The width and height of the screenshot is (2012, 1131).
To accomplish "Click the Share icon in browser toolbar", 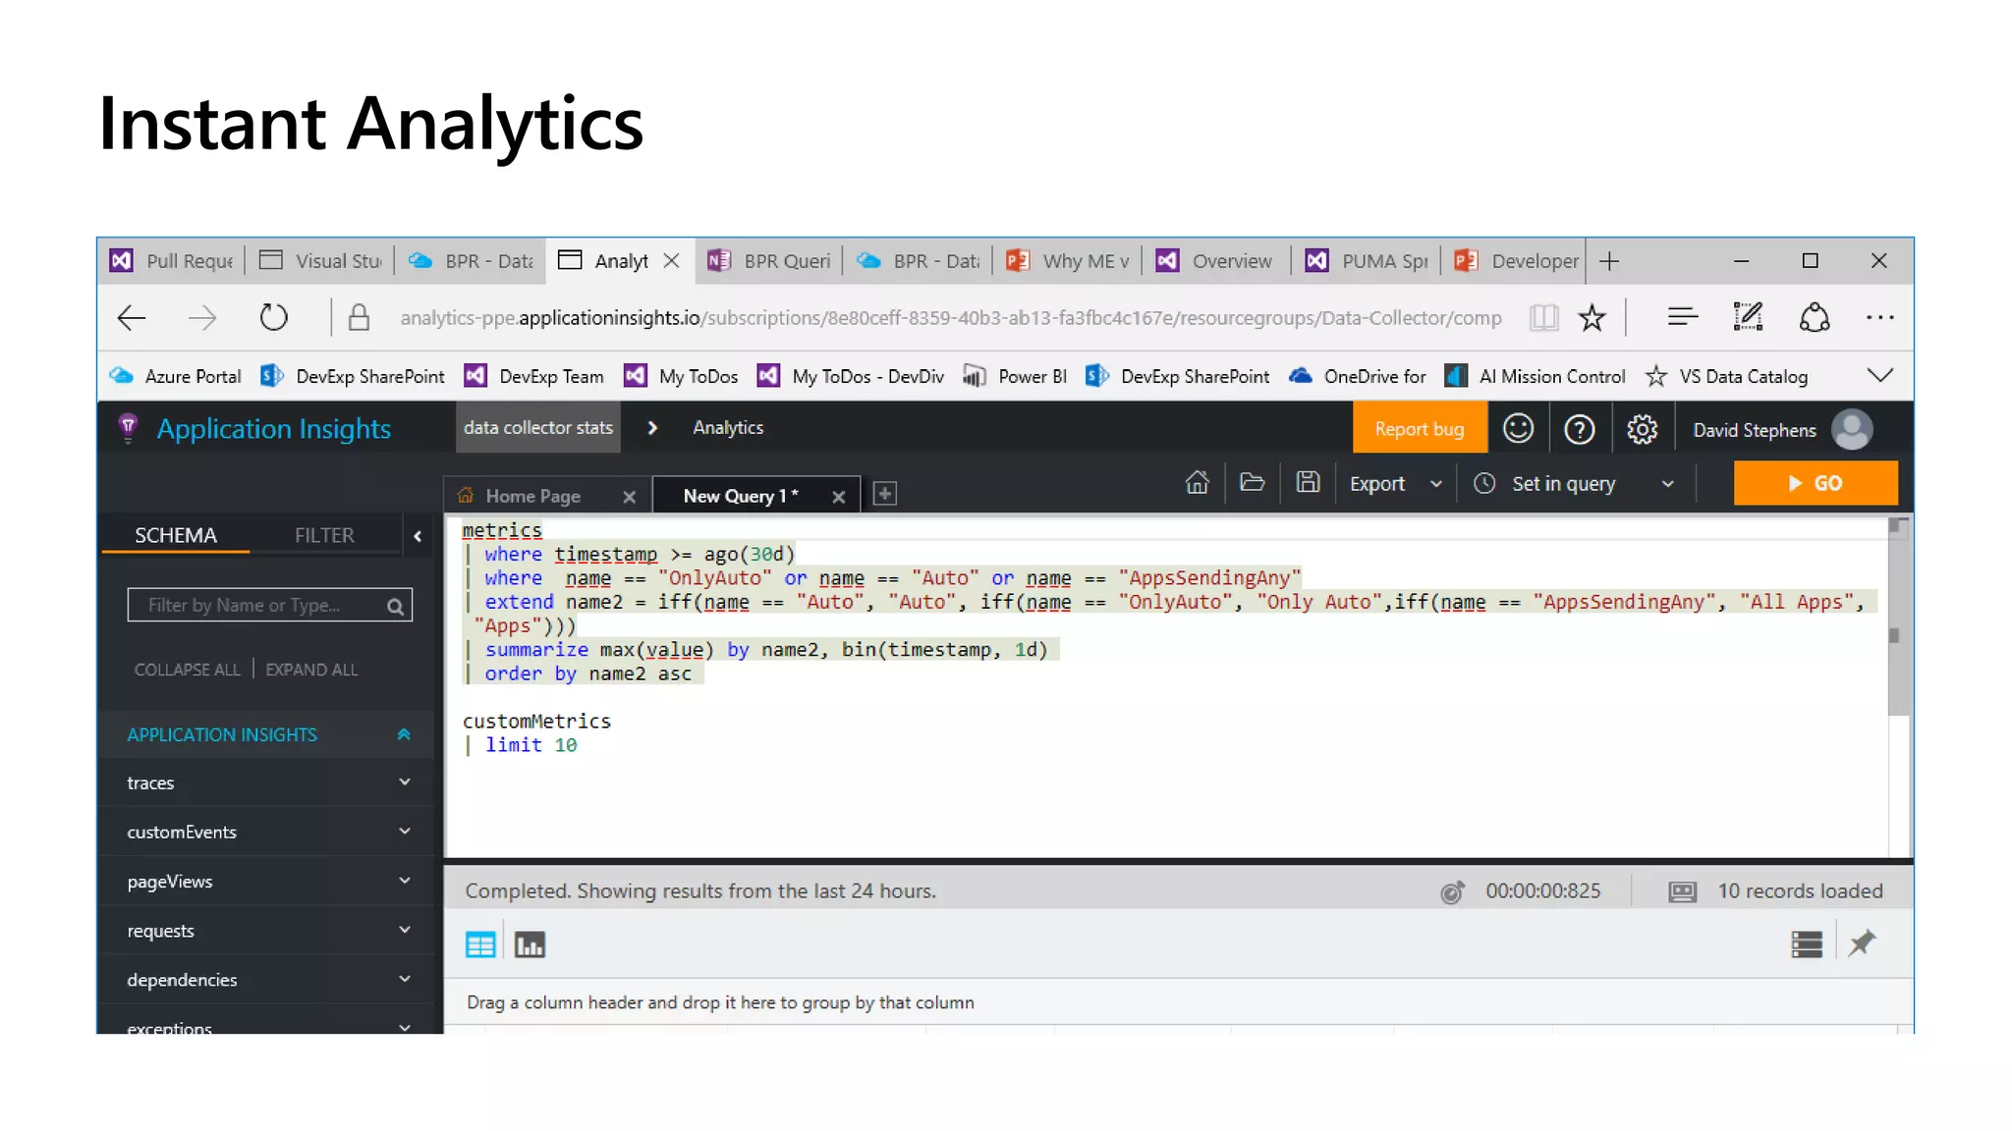I will point(1814,317).
